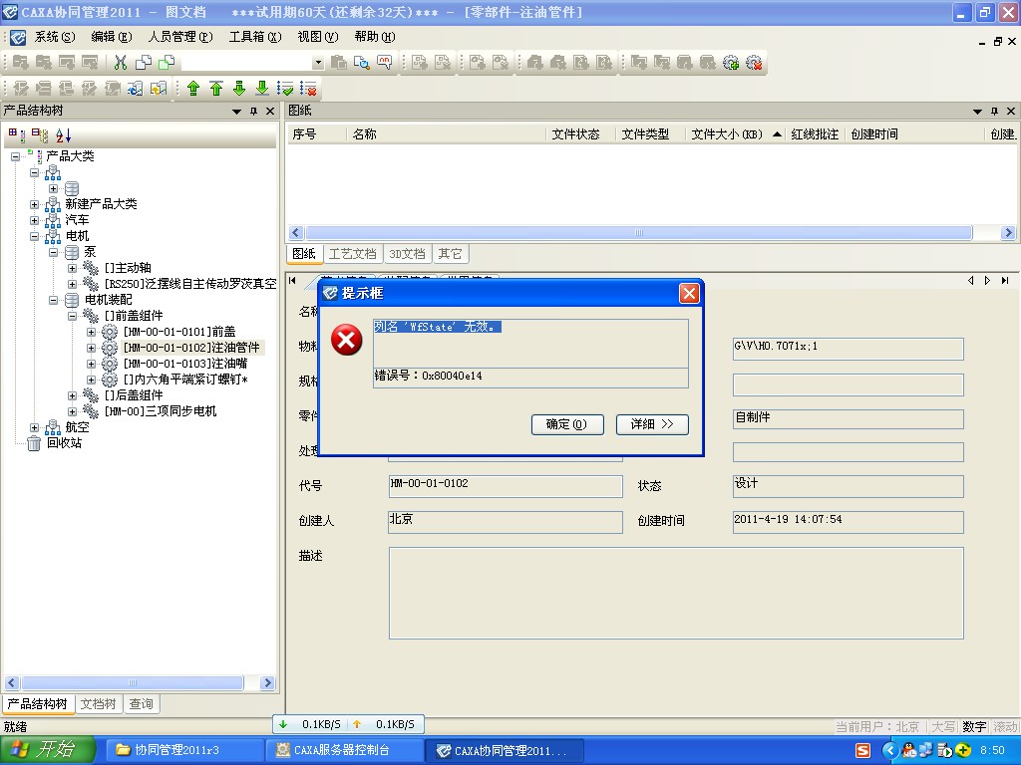Click the Cut scissors icon in toolbar

(x=120, y=63)
